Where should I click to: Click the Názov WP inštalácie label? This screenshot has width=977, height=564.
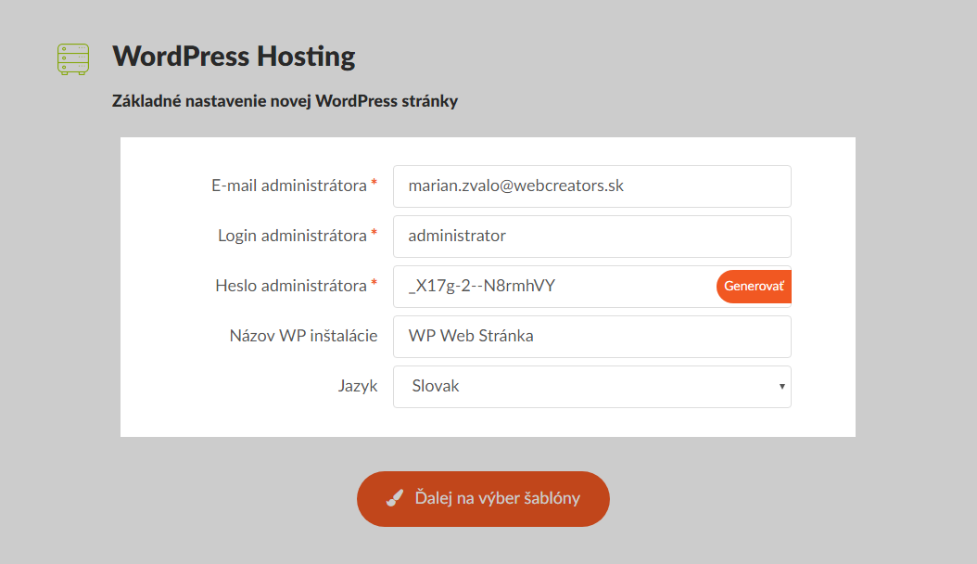pos(303,336)
